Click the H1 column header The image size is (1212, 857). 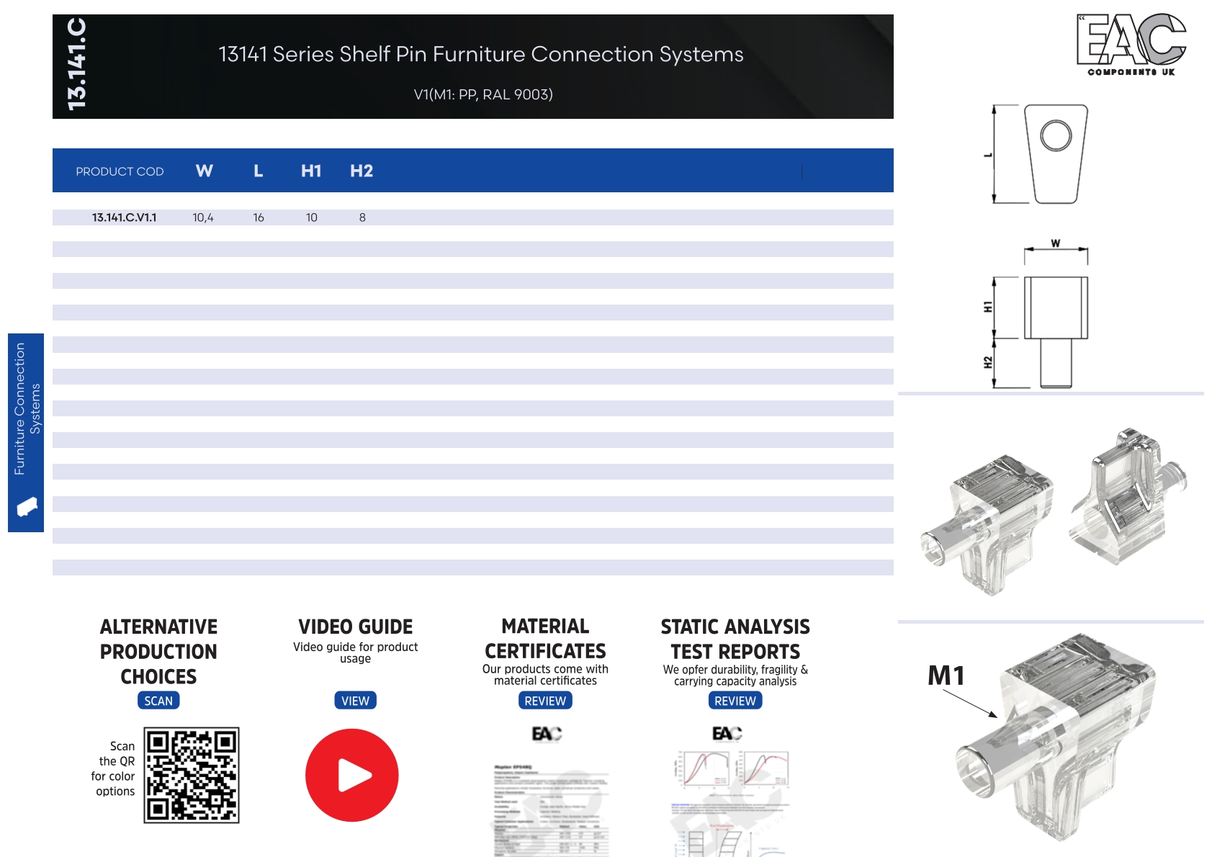point(311,171)
